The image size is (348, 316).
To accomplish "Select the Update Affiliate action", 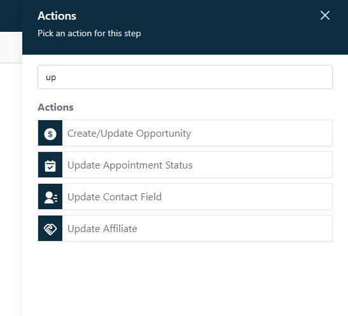I will (185, 228).
